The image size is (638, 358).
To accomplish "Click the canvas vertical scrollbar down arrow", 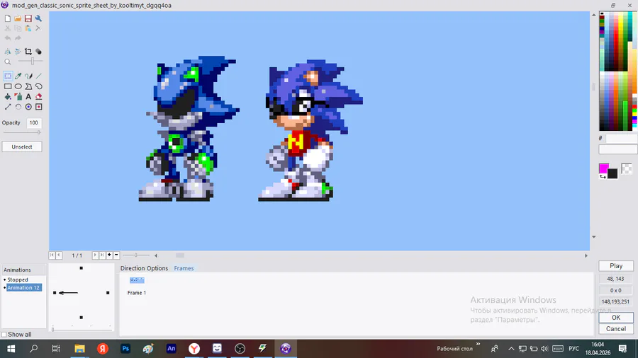I will pos(593,236).
